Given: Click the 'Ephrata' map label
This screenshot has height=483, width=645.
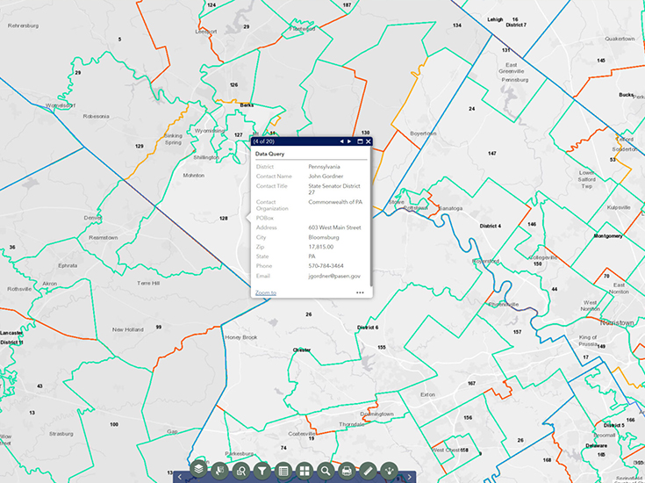Looking at the screenshot, I should tap(68, 265).
